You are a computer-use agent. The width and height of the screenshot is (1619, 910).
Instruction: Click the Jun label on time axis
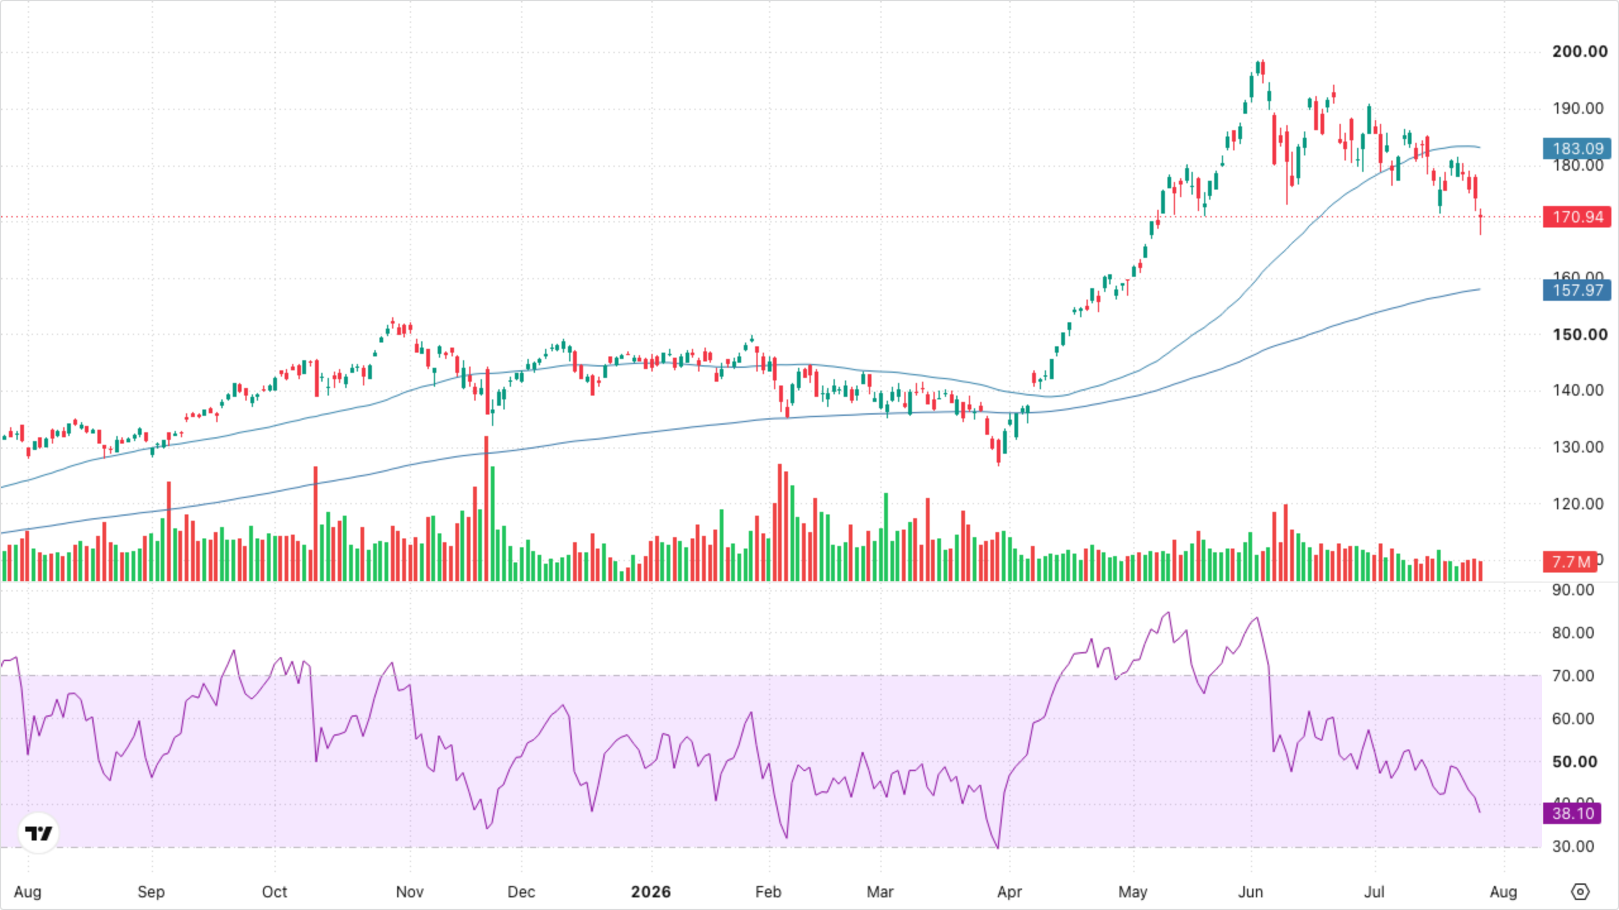coord(1250,892)
